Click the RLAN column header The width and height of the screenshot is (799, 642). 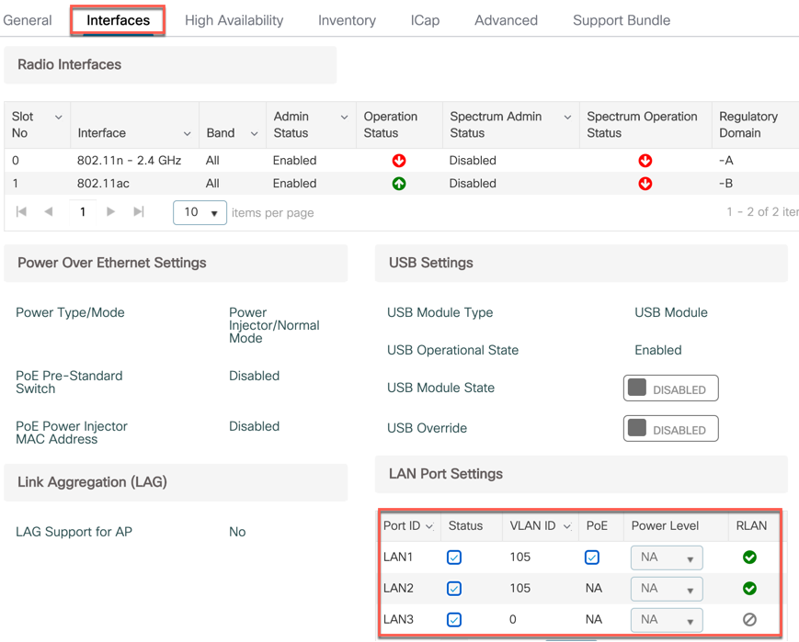click(751, 526)
